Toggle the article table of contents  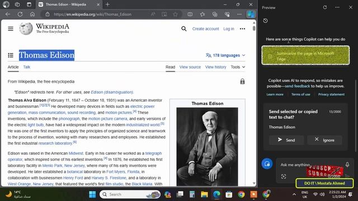(x=11, y=55)
